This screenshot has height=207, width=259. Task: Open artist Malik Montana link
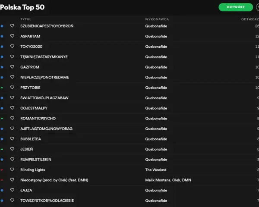coord(158,180)
